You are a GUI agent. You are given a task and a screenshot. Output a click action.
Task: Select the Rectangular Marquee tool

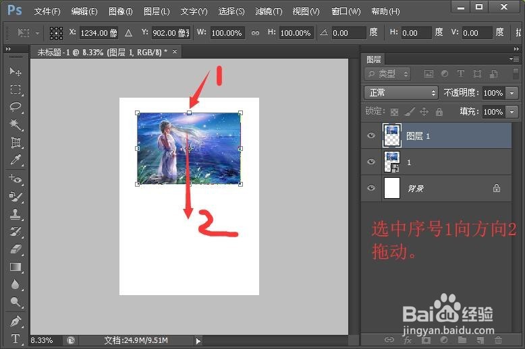[x=15, y=90]
